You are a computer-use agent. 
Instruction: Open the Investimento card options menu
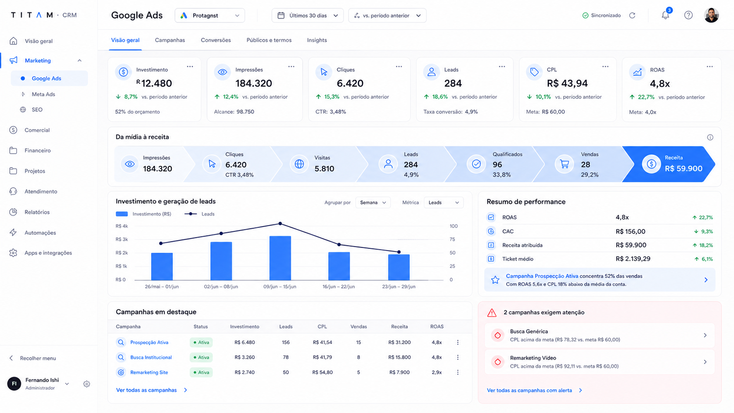coord(190,67)
